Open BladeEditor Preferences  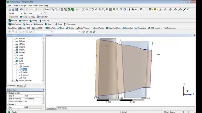click(170, 28)
